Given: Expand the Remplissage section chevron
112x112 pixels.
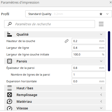Looking at the screenshot, I should 101,95.
